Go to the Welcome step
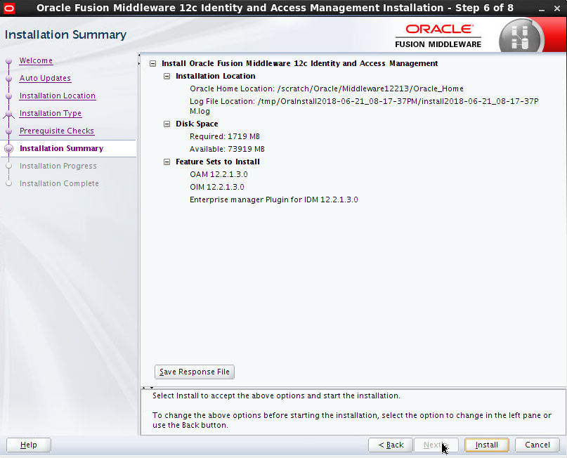The image size is (567, 458). [x=36, y=60]
